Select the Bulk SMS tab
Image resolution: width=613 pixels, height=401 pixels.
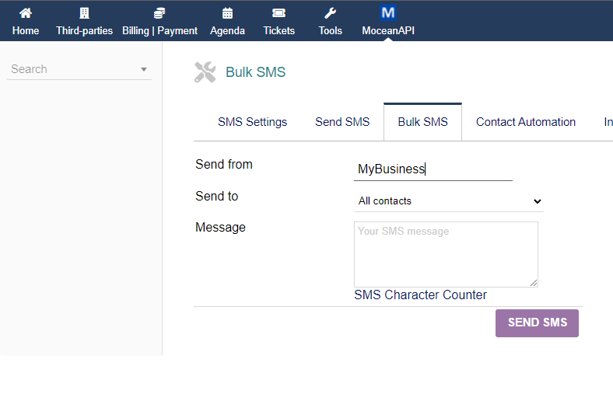[x=422, y=122]
